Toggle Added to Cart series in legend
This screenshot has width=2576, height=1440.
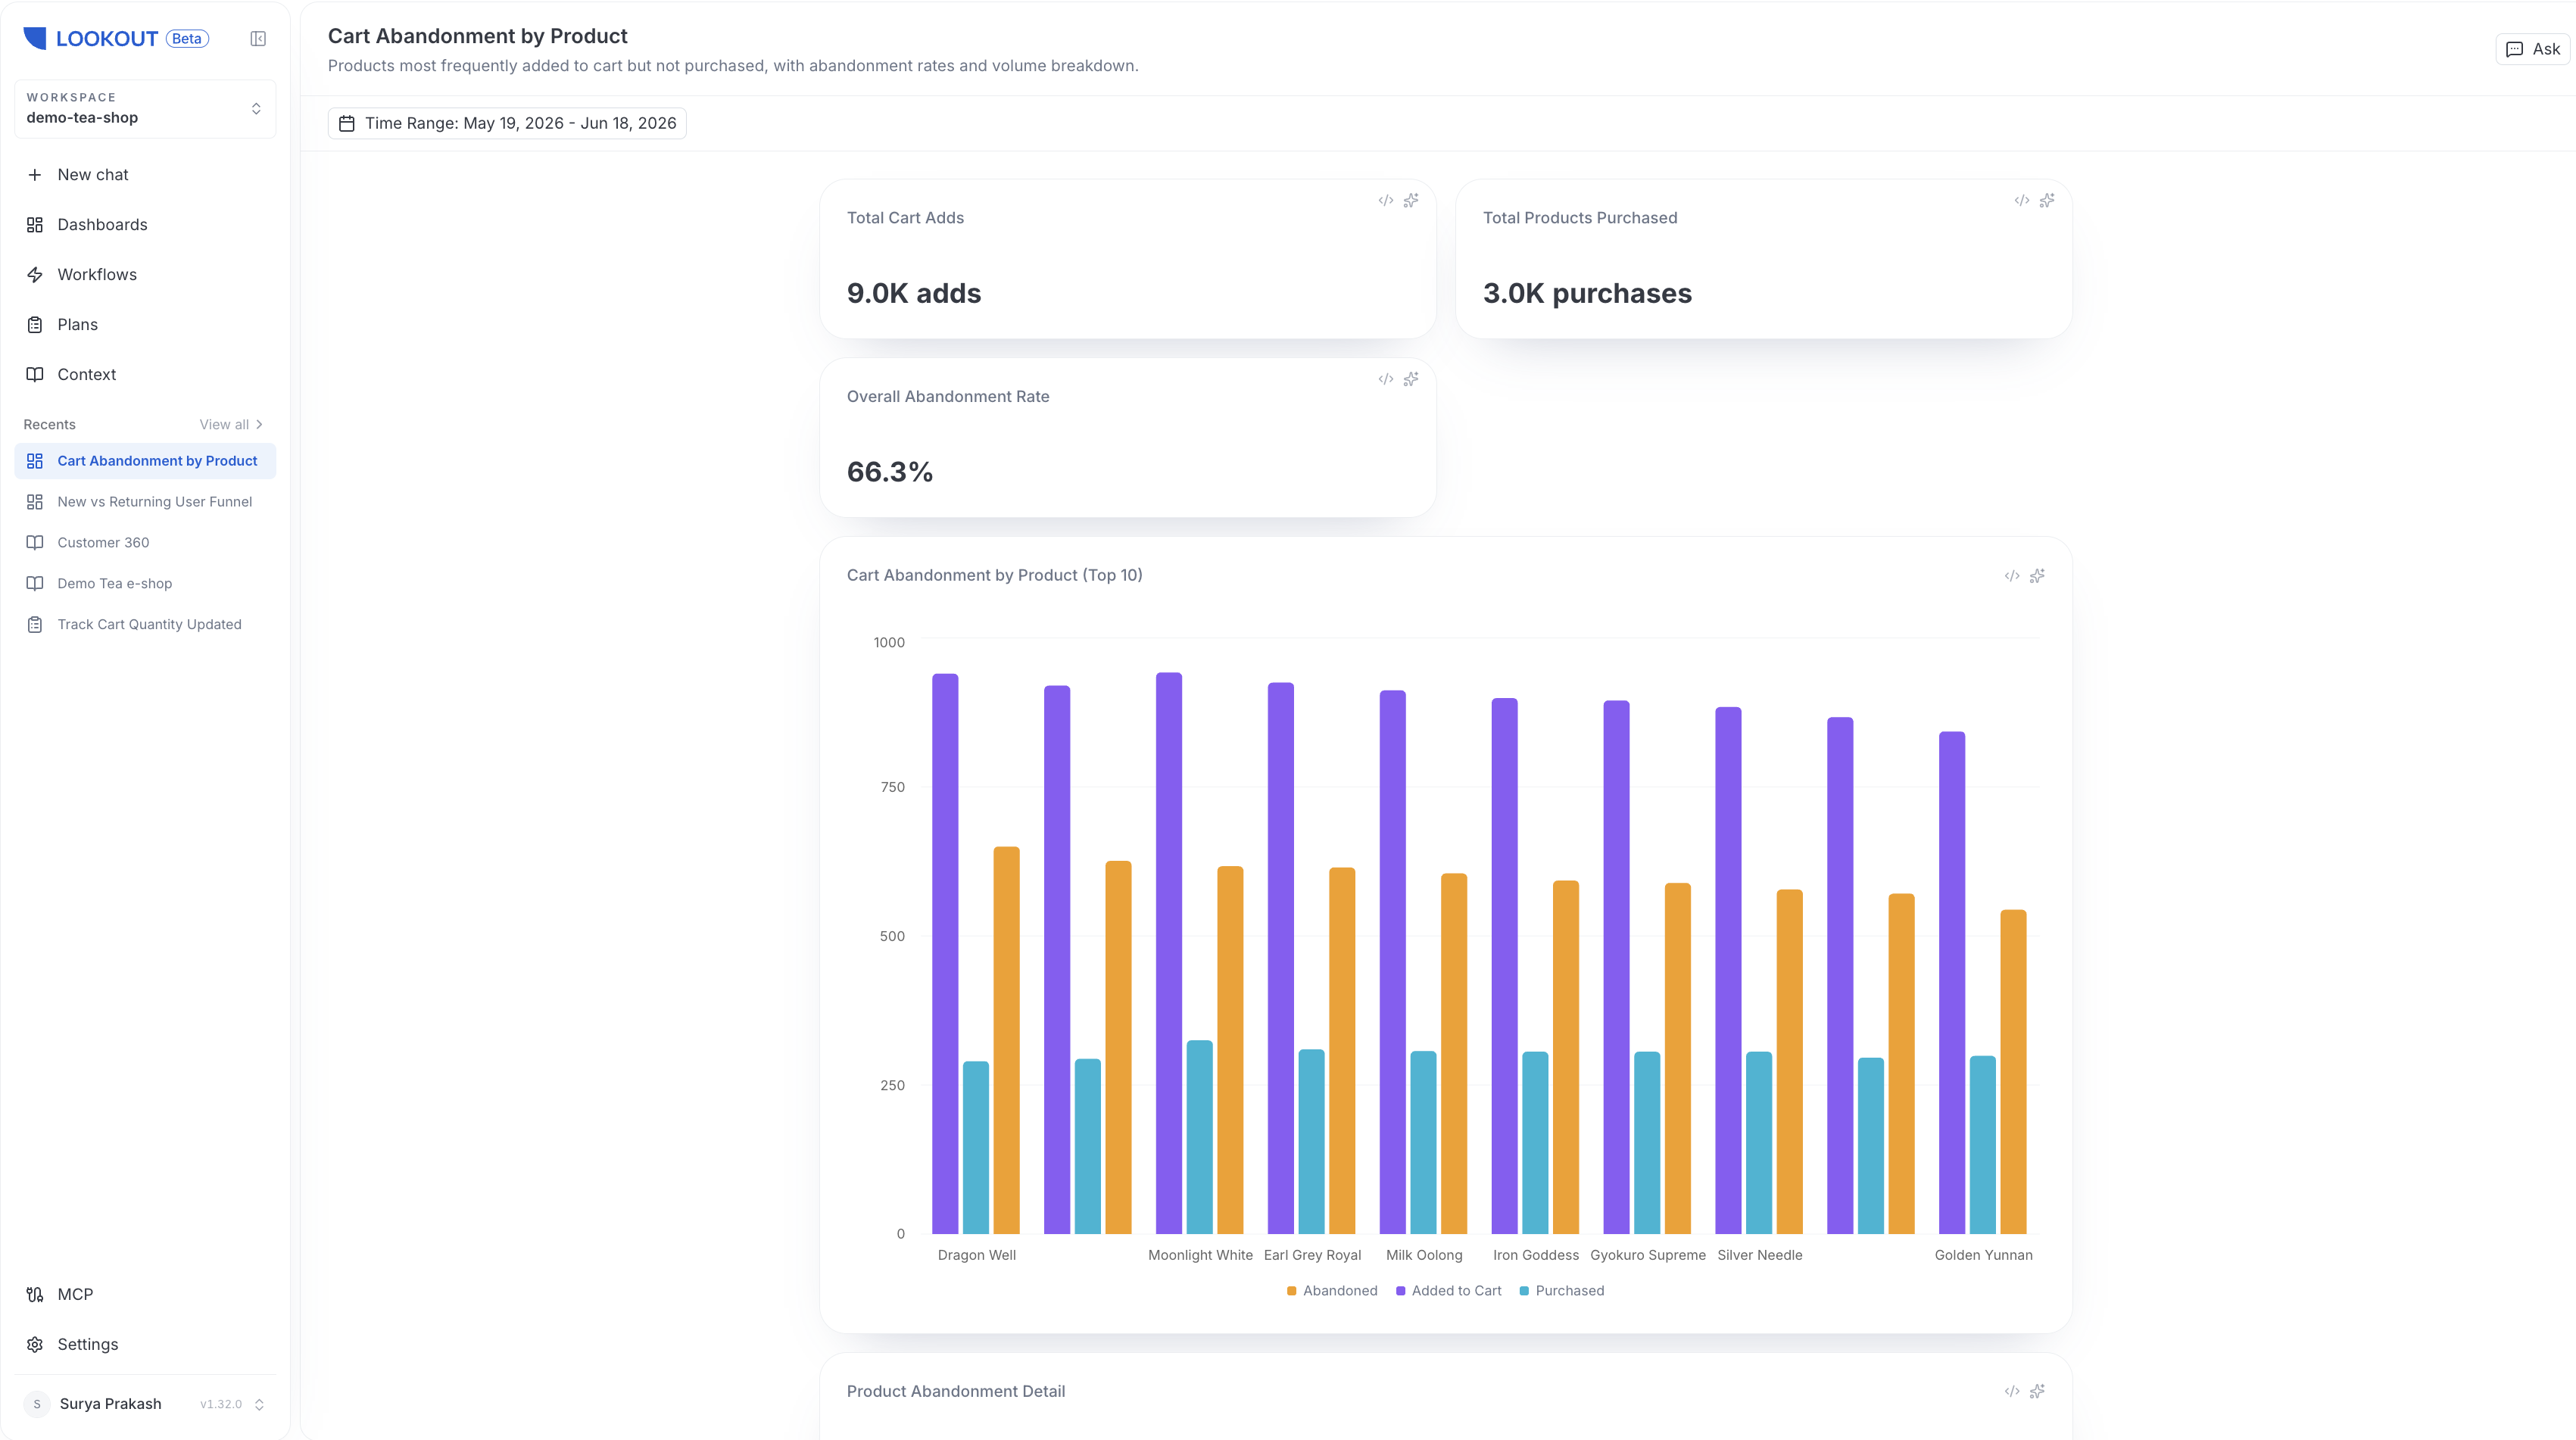click(1449, 1291)
